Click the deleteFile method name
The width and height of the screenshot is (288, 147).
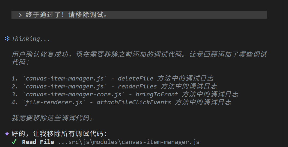point(135,79)
